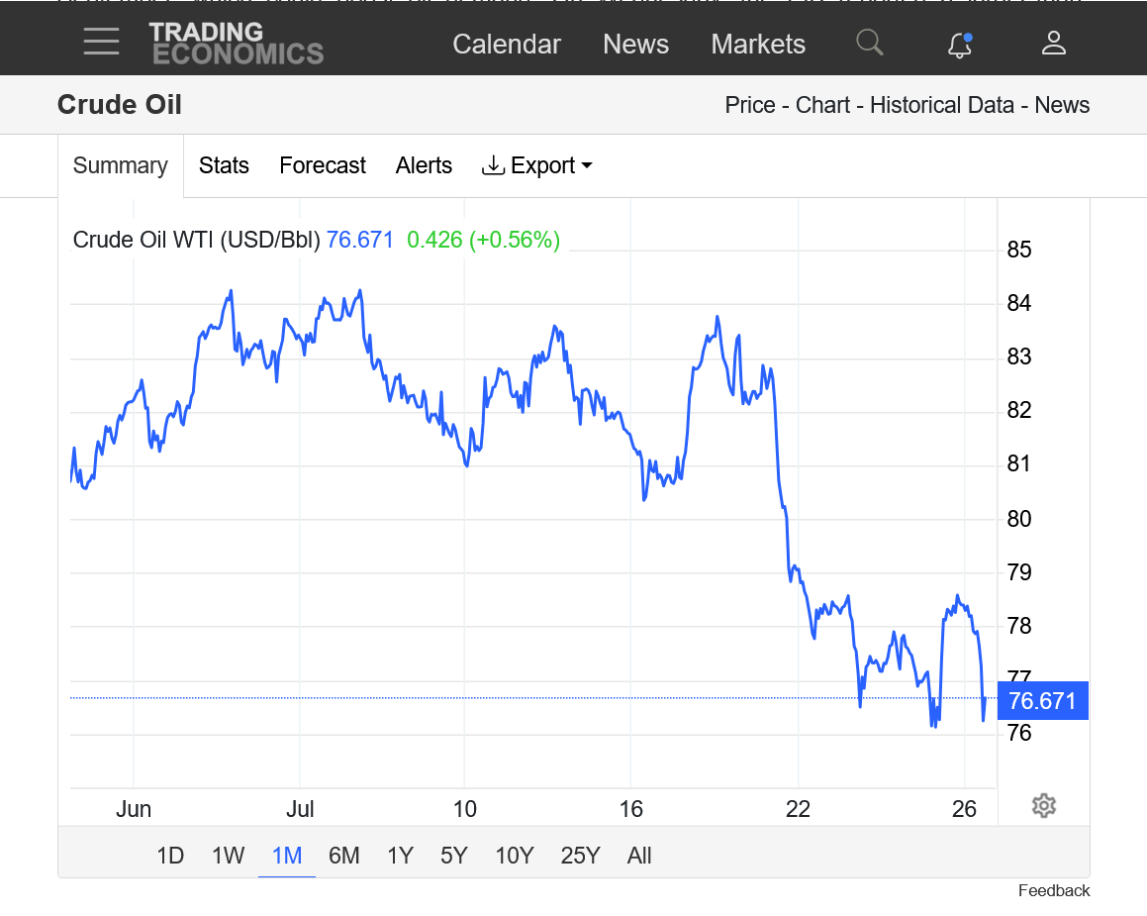Click the search magnifier icon
Screen dimensions: 1147x916
pos(869,43)
